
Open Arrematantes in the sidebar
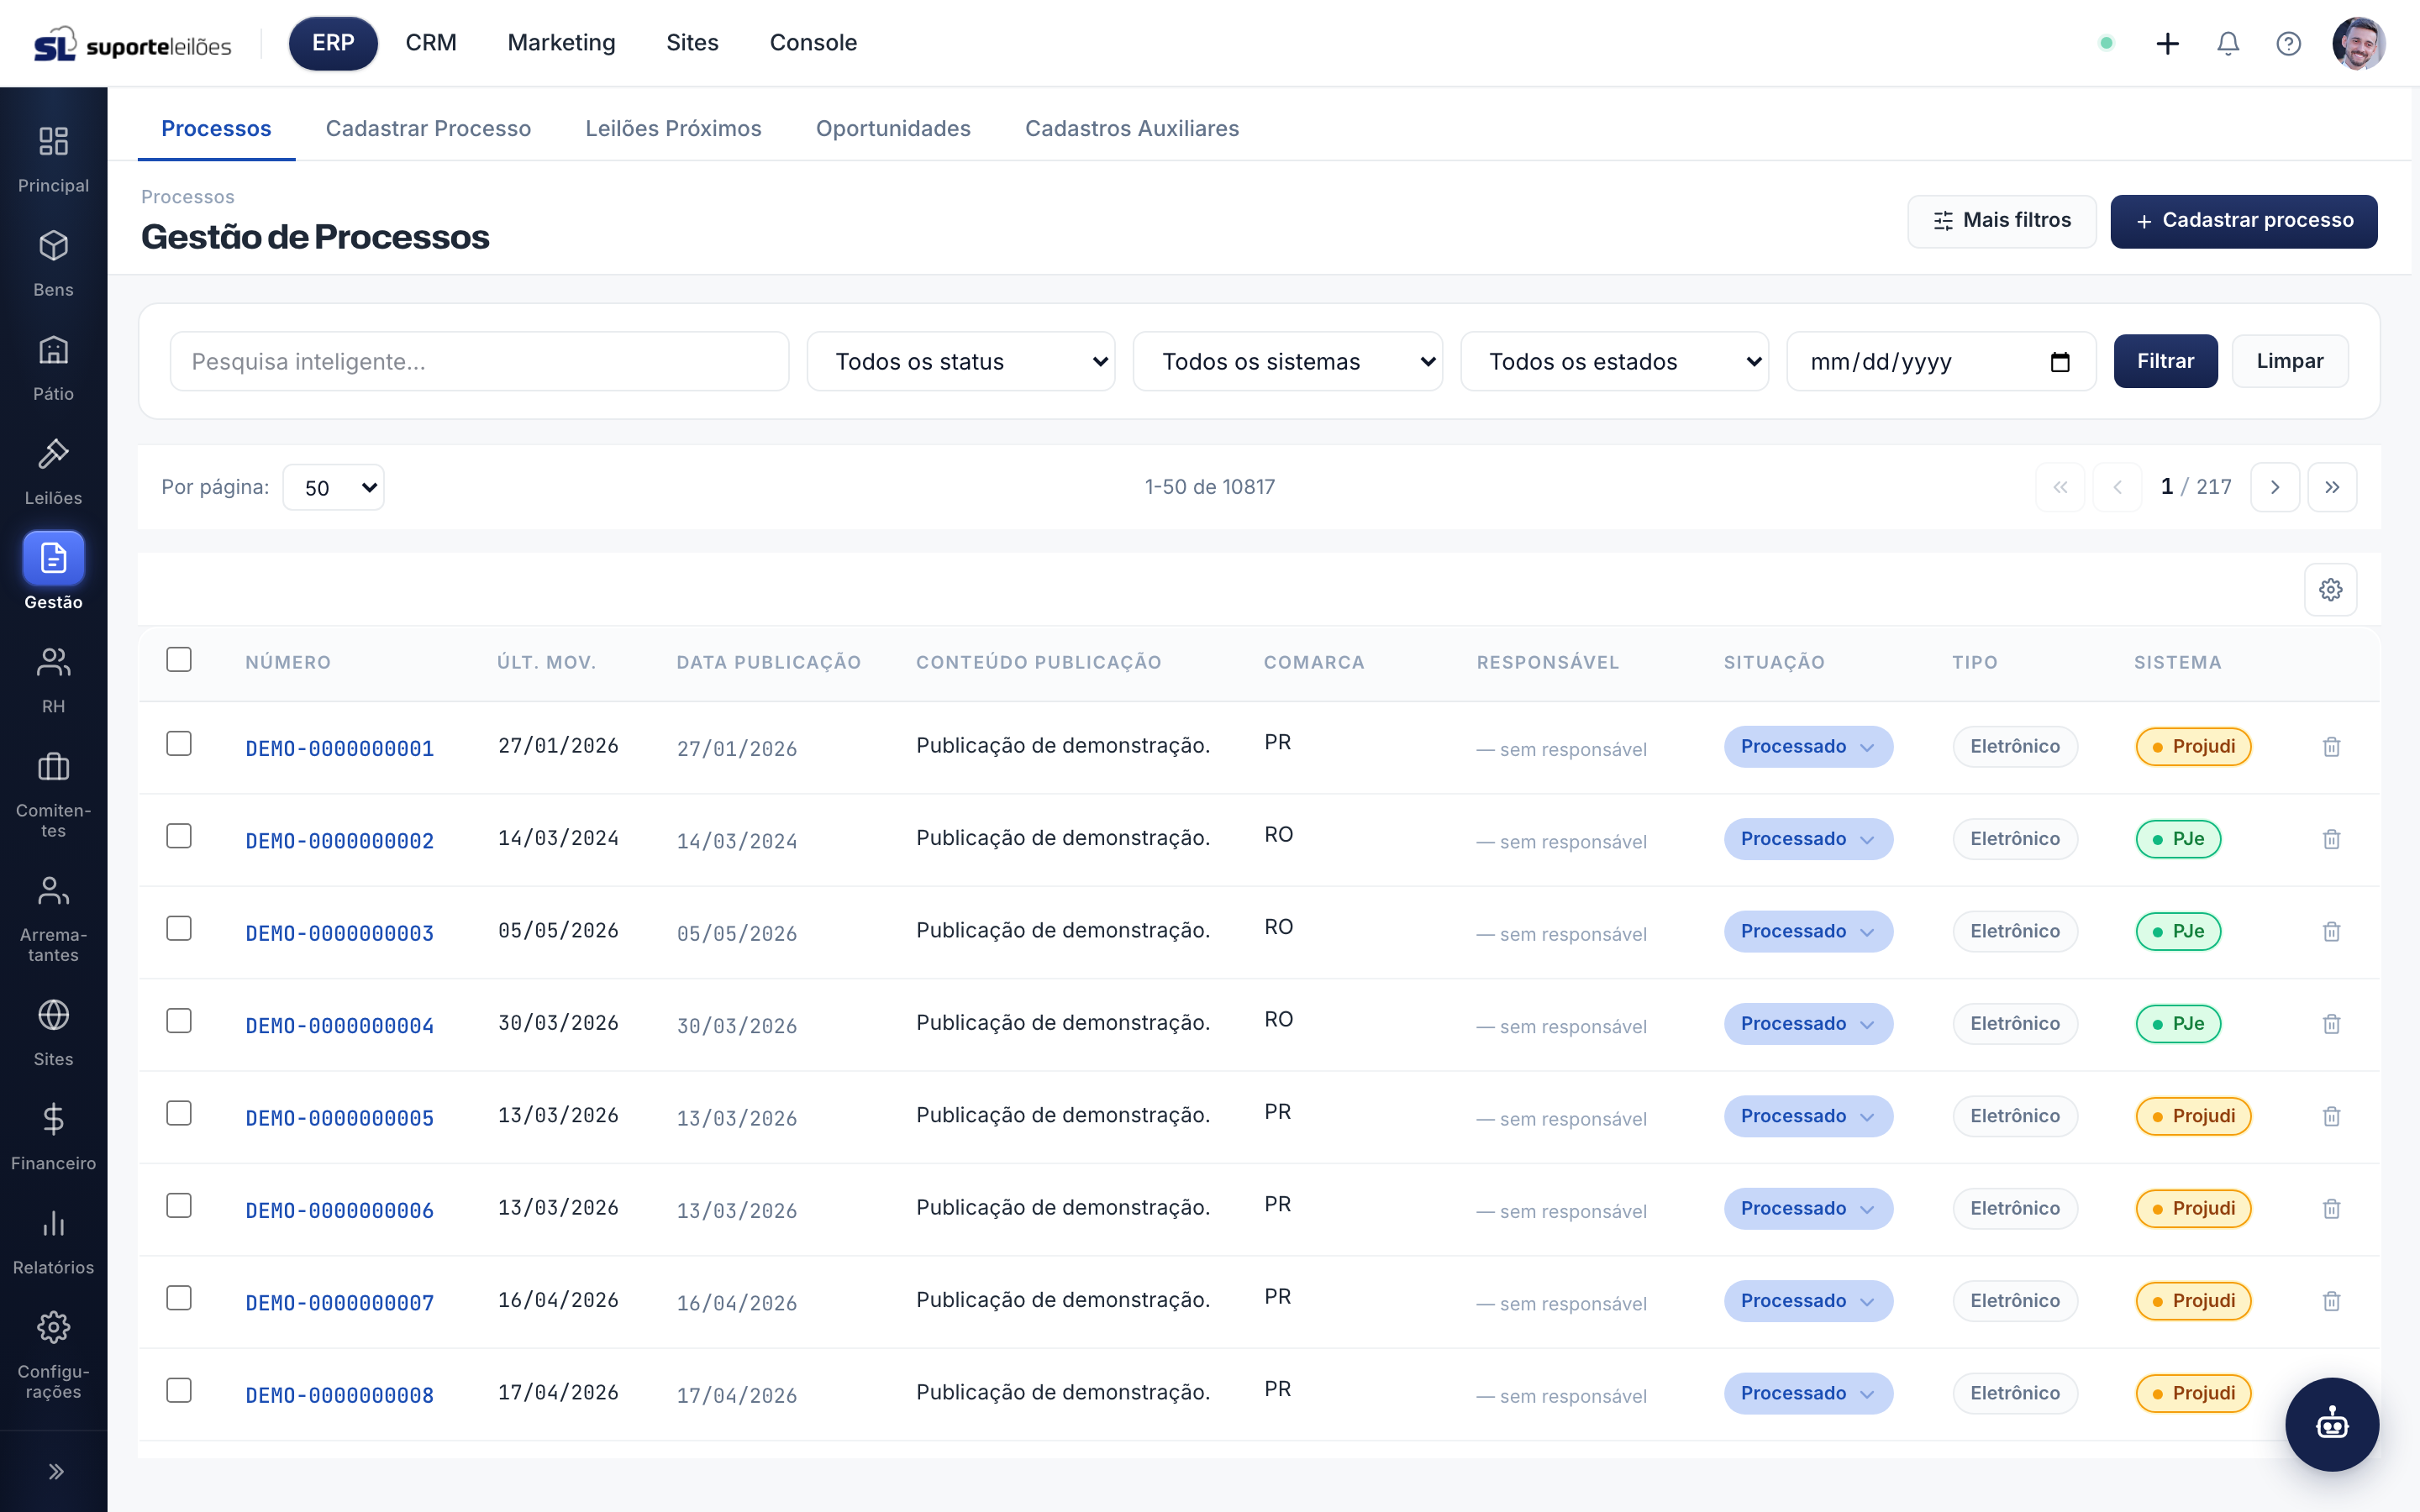coord(53,918)
